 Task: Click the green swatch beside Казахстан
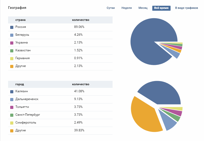12,51
